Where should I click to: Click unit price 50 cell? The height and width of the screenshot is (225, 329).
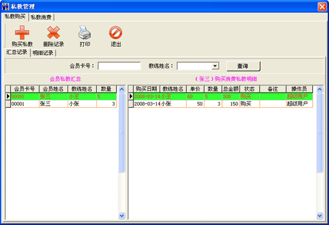coord(196,104)
